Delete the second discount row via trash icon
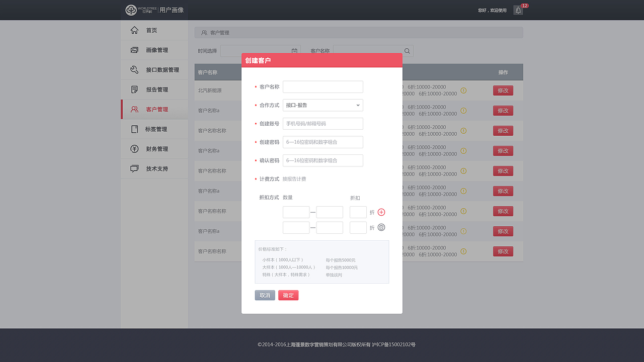The height and width of the screenshot is (362, 644). (381, 227)
